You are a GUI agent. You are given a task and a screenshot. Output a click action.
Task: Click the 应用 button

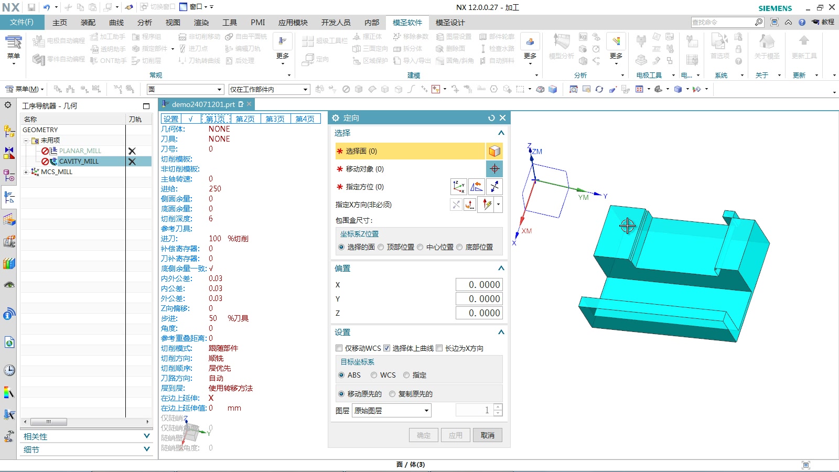(x=456, y=435)
